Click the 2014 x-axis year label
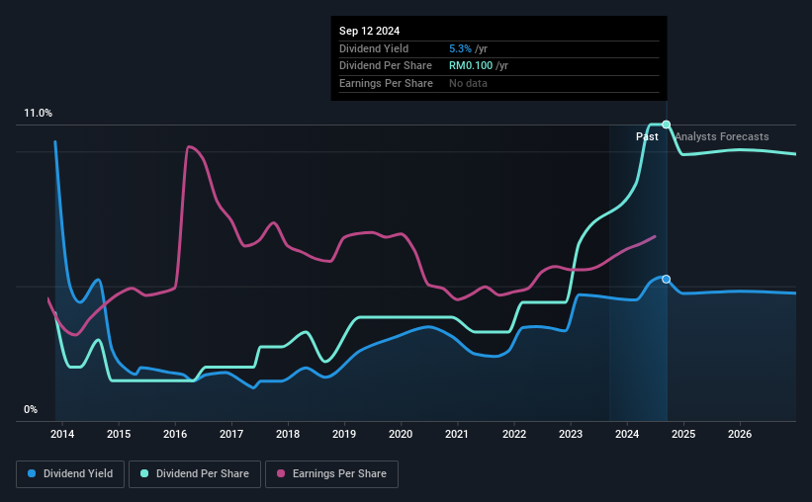The image size is (812, 502). (62, 434)
